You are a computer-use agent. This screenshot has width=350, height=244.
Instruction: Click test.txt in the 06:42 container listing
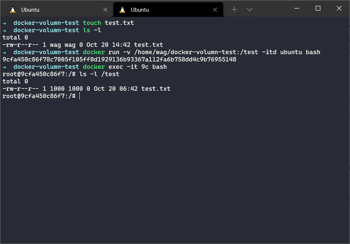tap(156, 89)
